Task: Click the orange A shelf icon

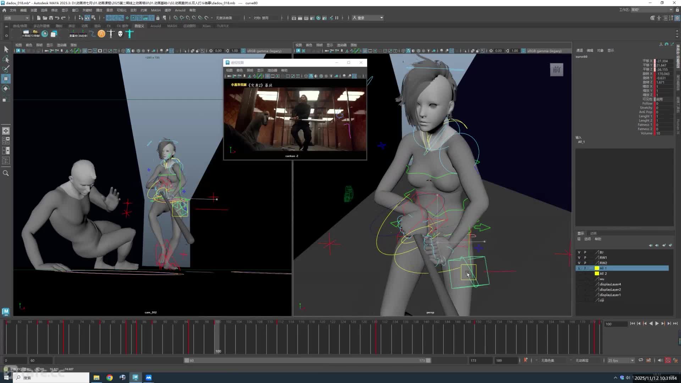Action: pyautogui.click(x=101, y=34)
